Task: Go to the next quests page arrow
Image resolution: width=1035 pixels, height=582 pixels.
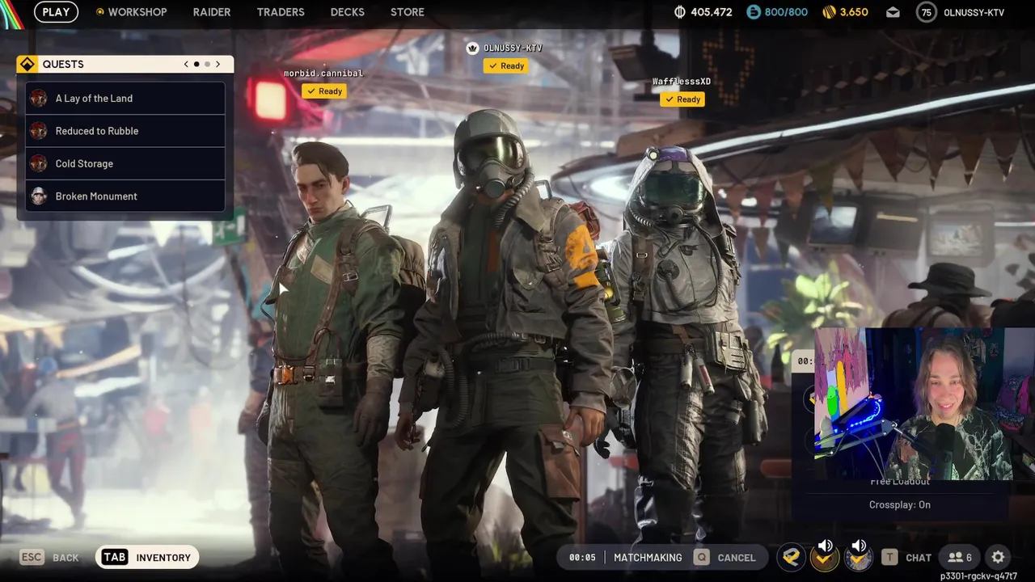Action: click(x=218, y=64)
